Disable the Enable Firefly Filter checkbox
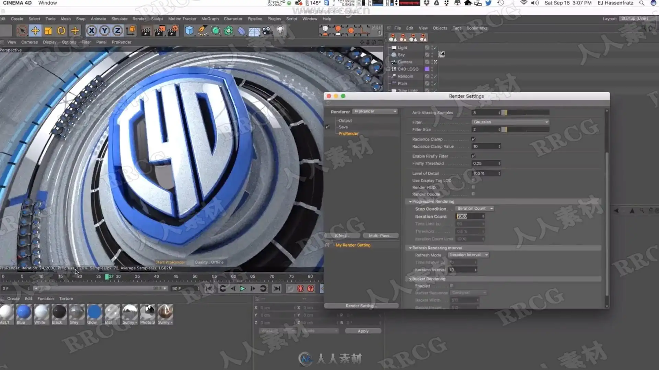 (x=473, y=156)
